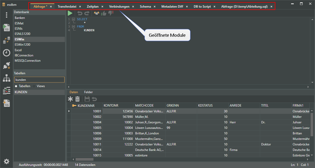Switch to the Schema tab
The height and width of the screenshot is (168, 315).
coord(145,7)
